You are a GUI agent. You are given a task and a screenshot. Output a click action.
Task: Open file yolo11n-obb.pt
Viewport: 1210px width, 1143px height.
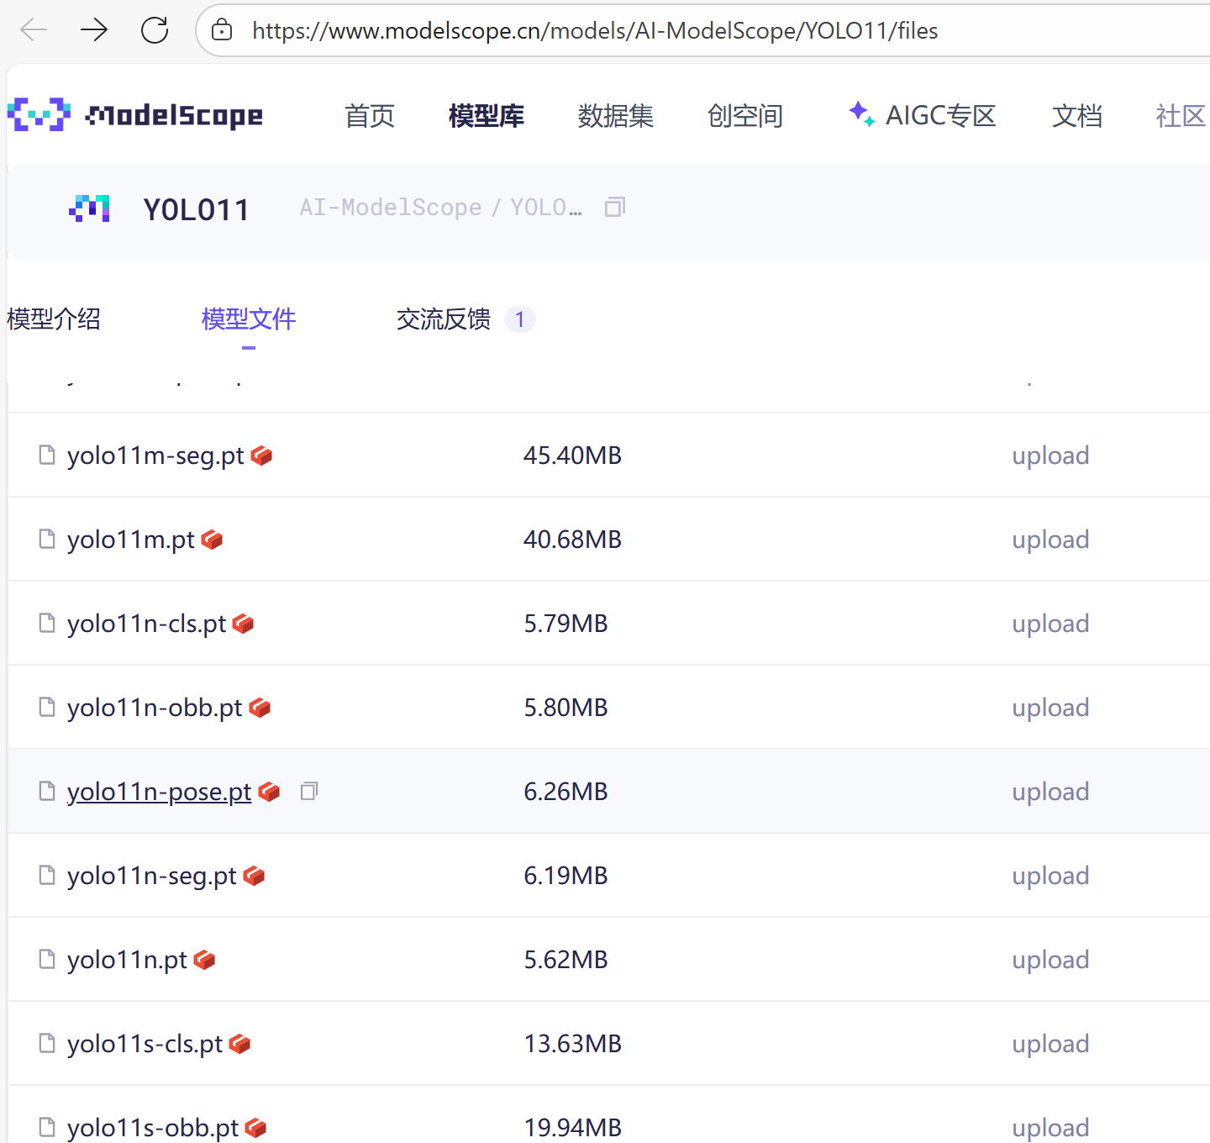coord(155,708)
